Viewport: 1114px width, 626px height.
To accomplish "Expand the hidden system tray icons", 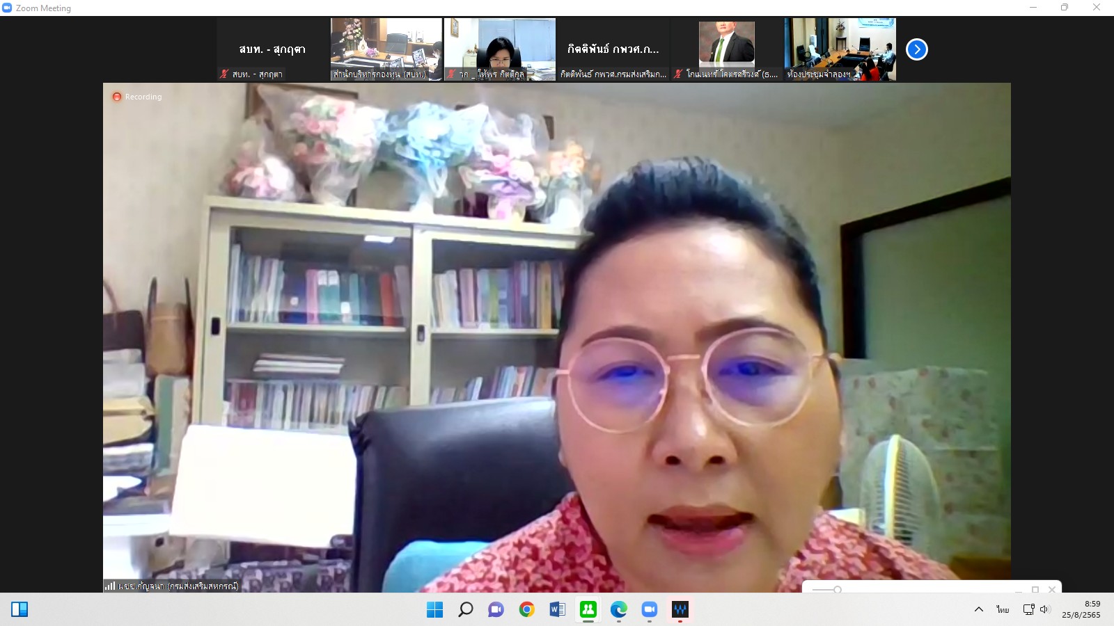I will [x=978, y=610].
